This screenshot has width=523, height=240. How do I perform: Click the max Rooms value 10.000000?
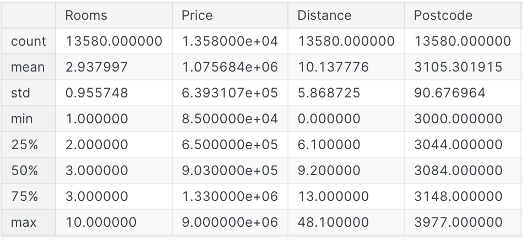tap(101, 222)
